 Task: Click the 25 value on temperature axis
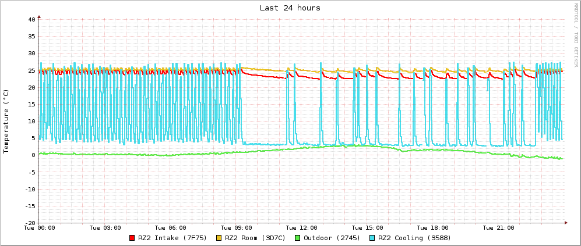(x=32, y=70)
